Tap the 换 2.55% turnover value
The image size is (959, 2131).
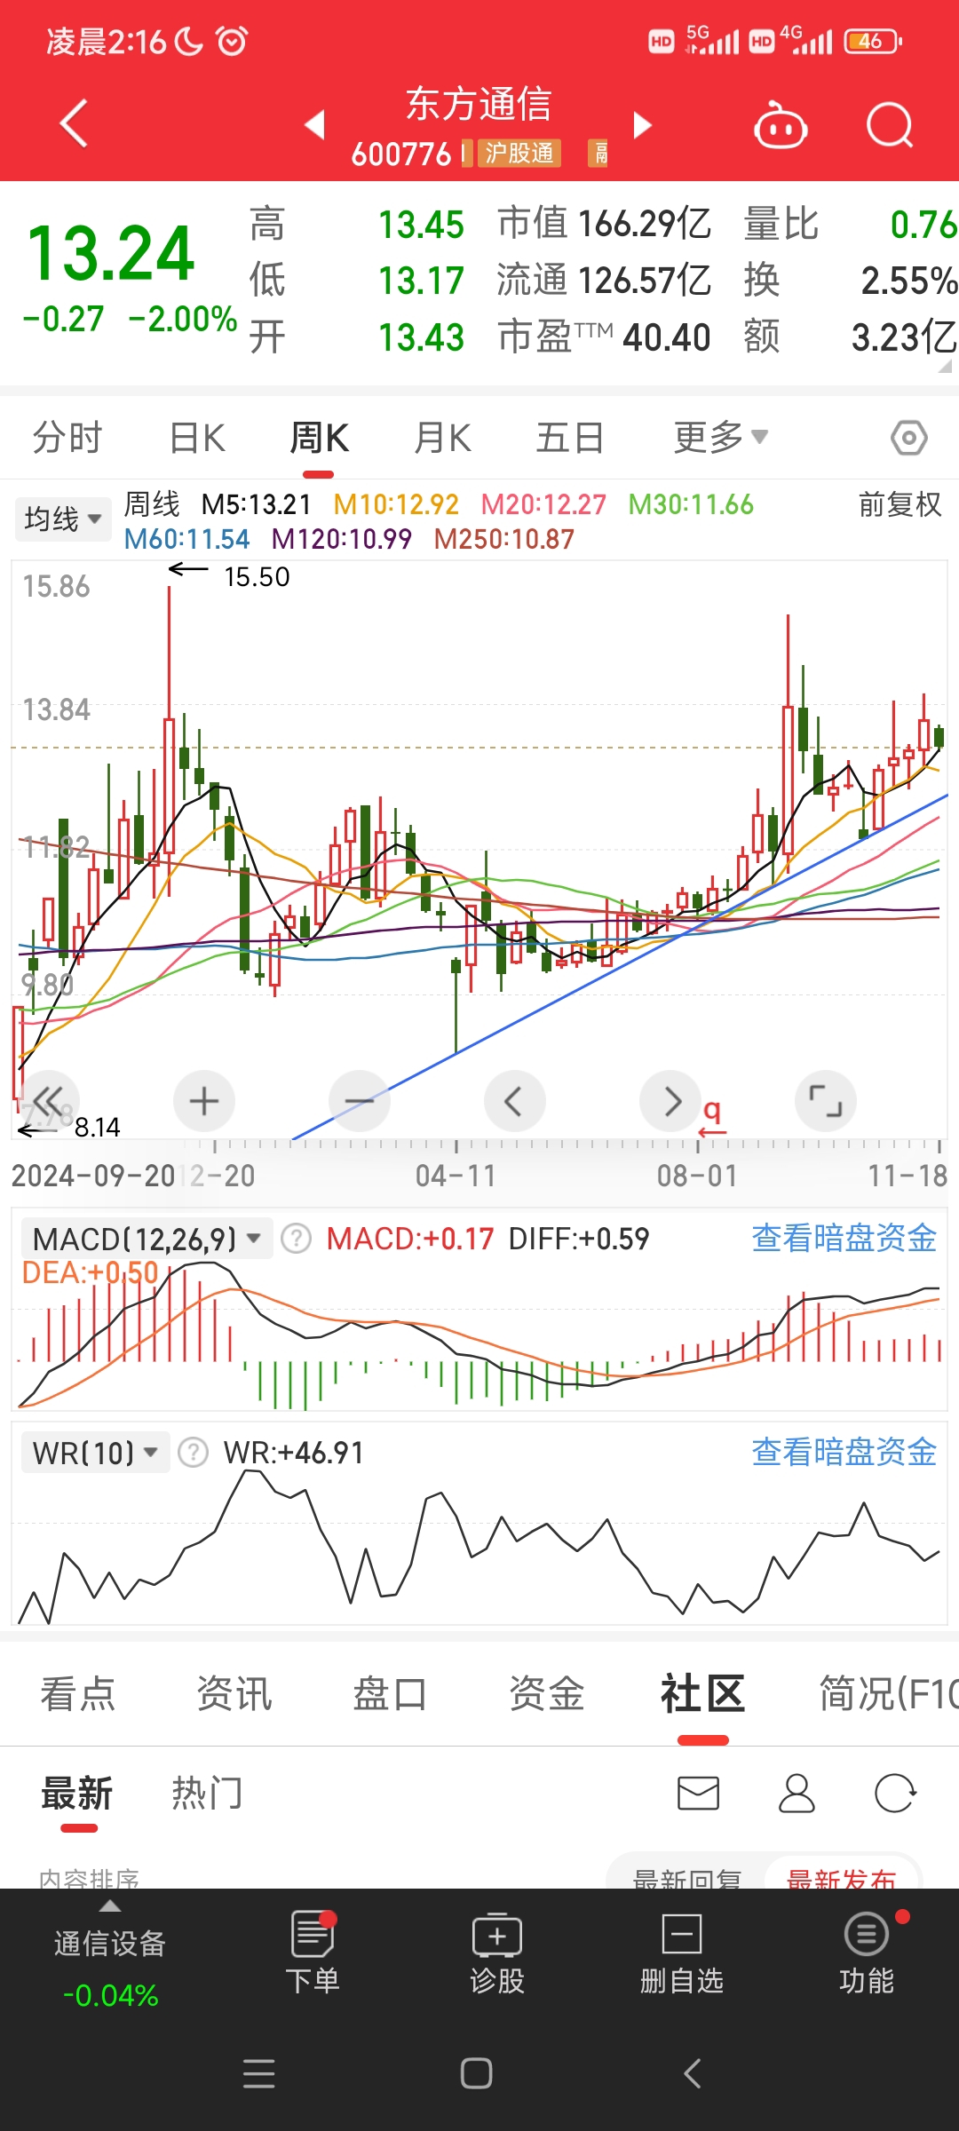coord(851,281)
